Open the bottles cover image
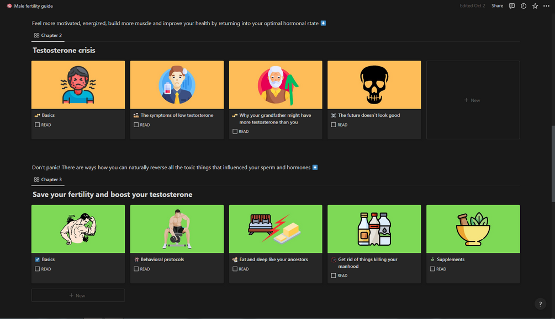Viewport: 555px width, 319px height. pyautogui.click(x=374, y=229)
